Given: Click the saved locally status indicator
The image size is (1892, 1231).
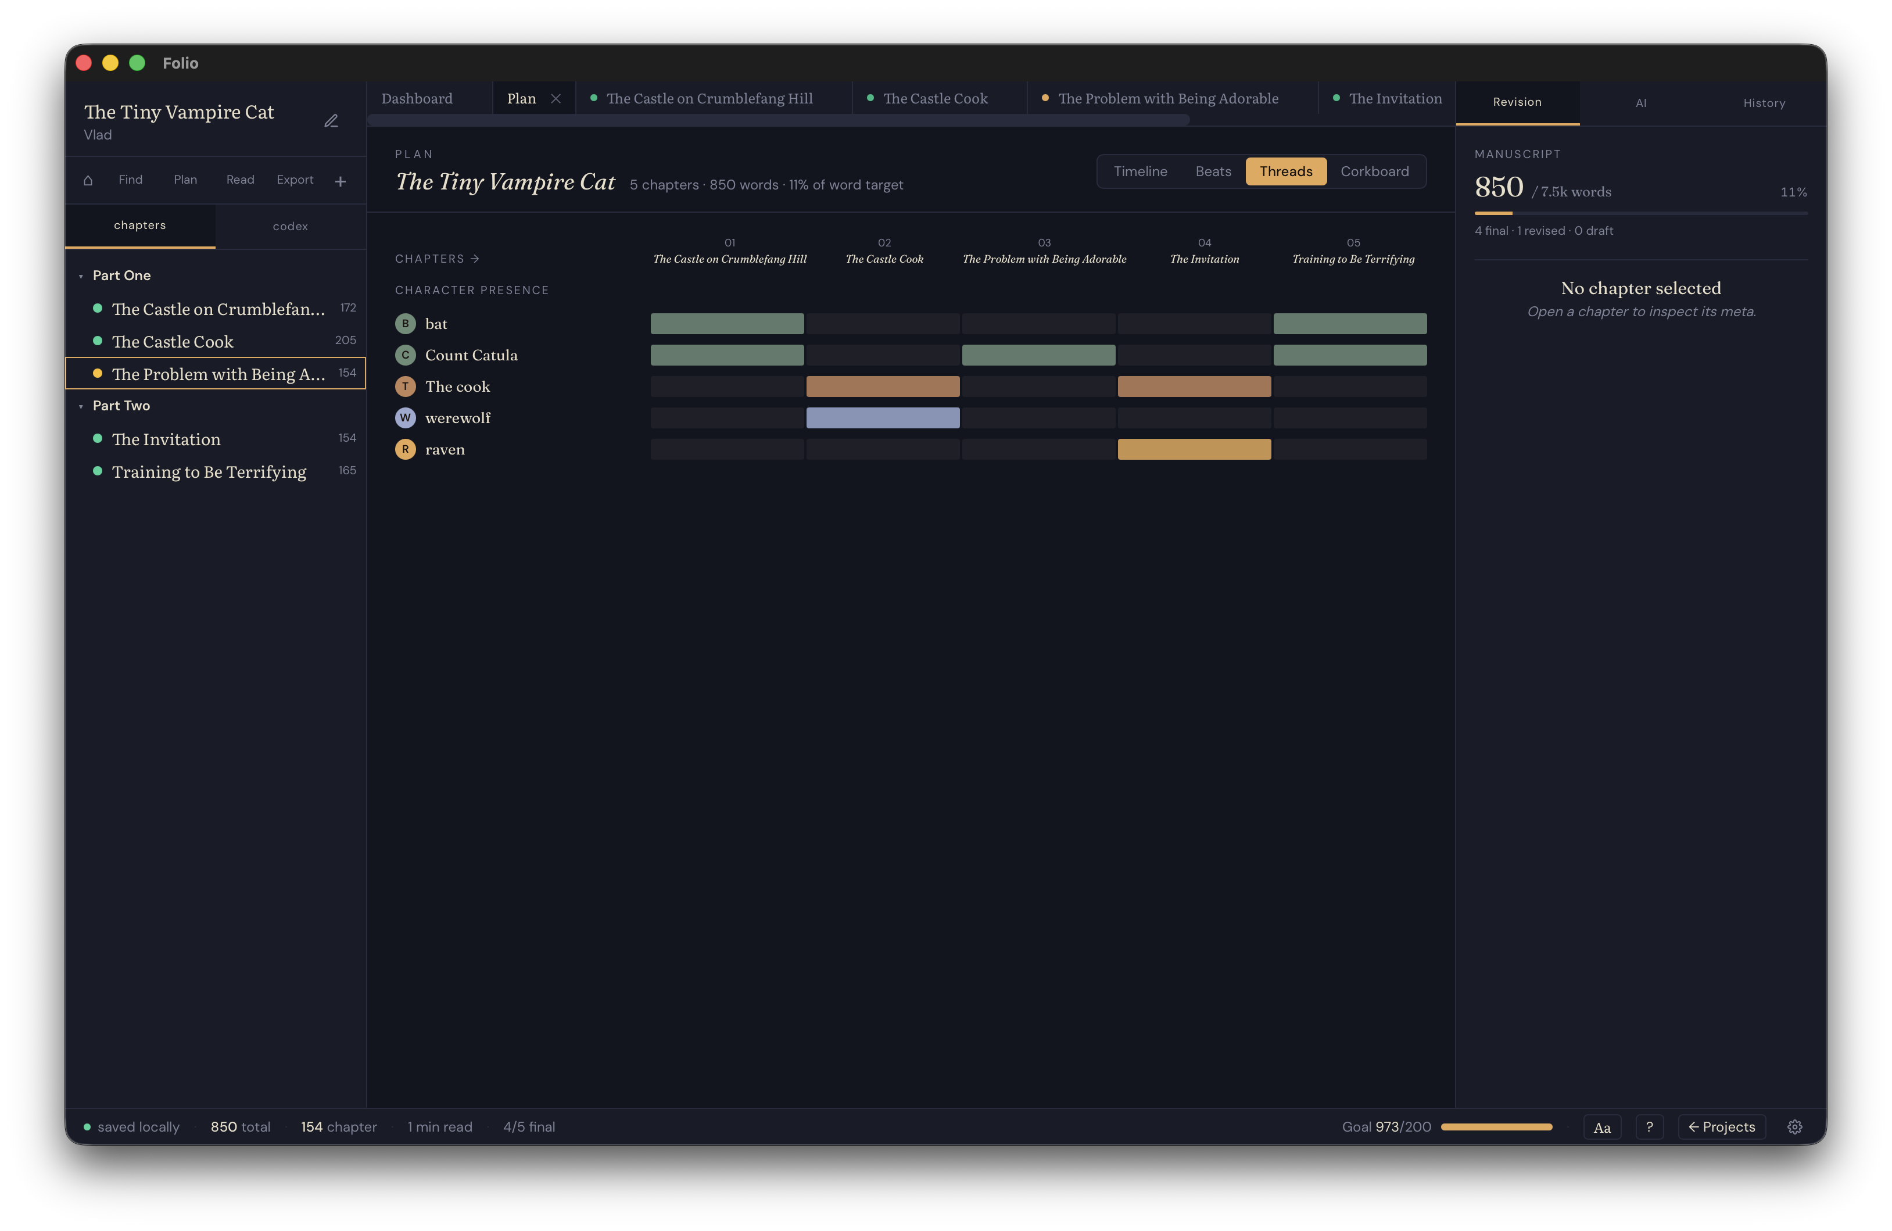Looking at the screenshot, I should pyautogui.click(x=132, y=1127).
